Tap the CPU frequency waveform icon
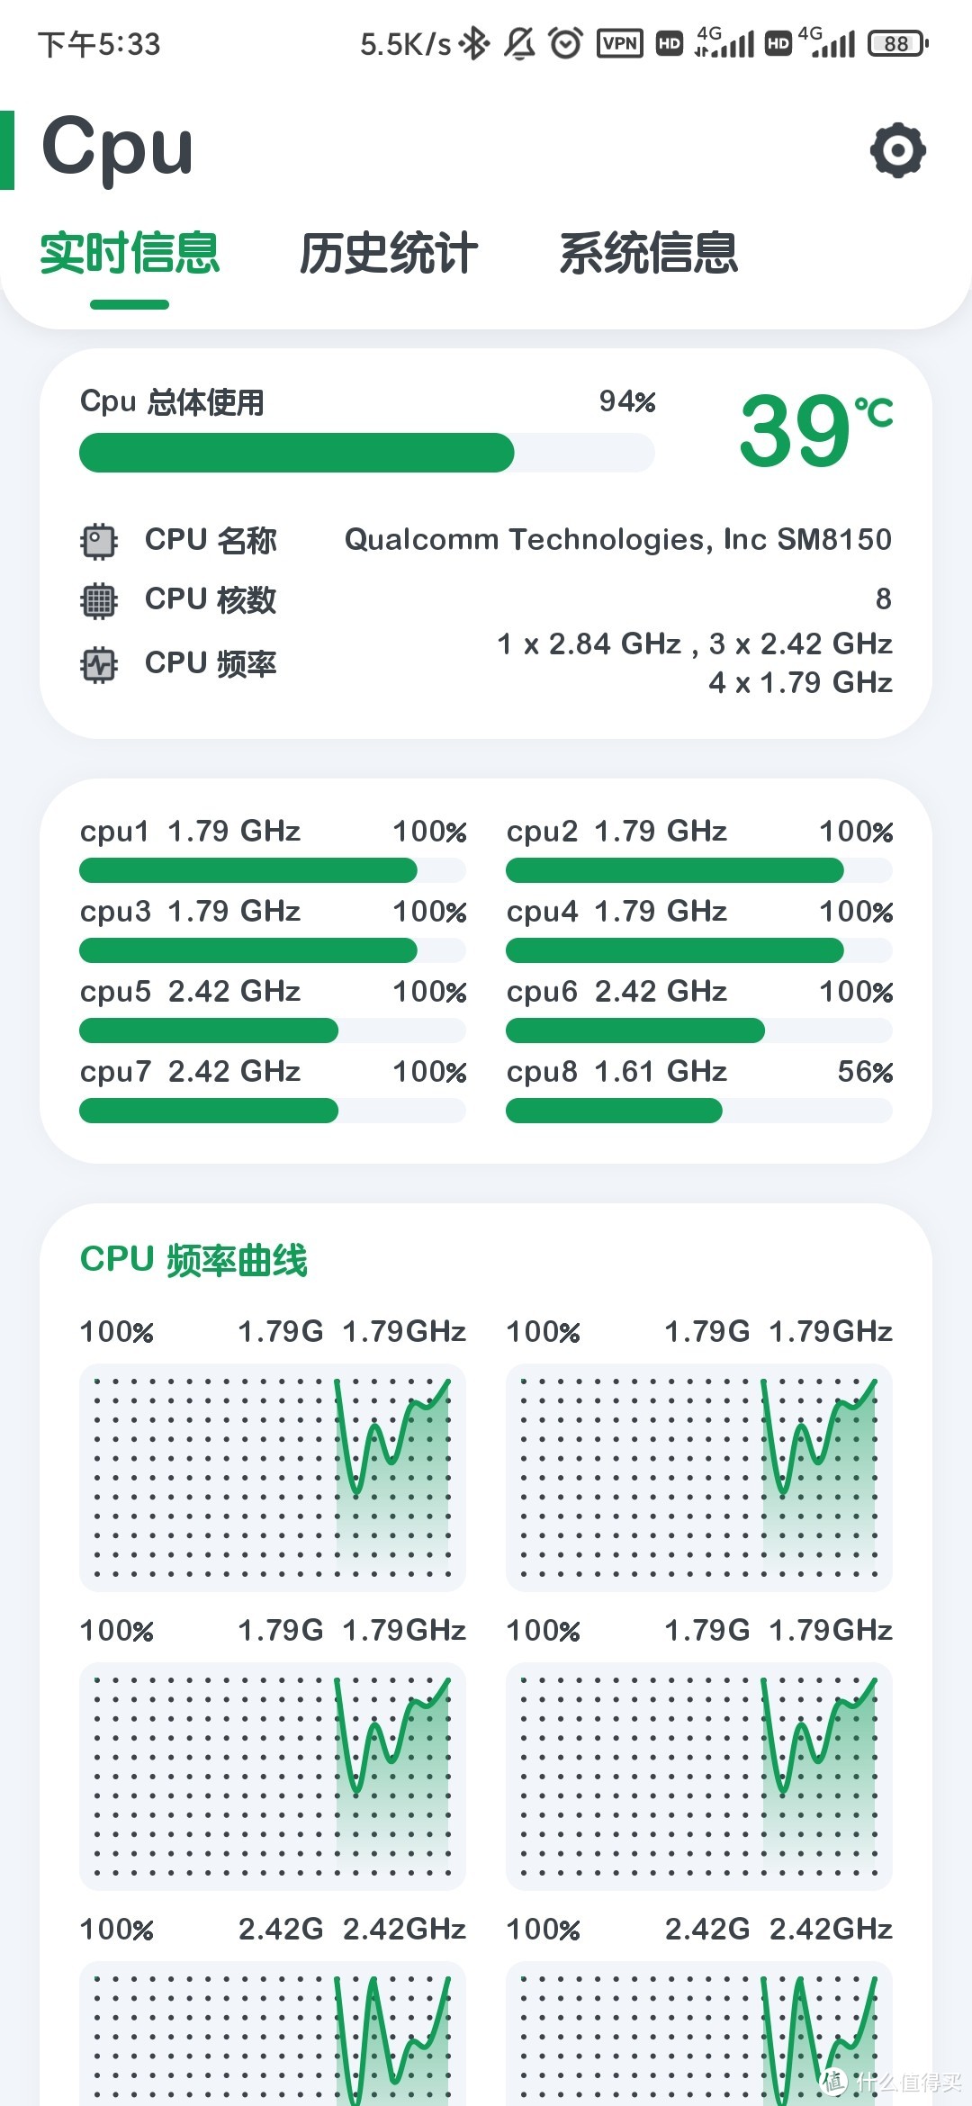Viewport: 972px width, 2106px height. pos(99,665)
